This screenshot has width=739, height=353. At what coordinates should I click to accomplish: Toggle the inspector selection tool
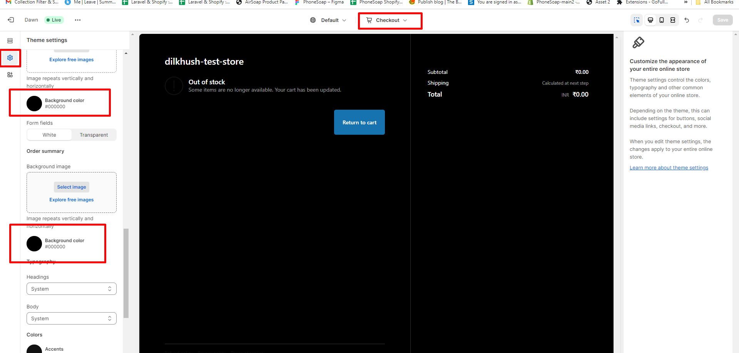click(637, 20)
